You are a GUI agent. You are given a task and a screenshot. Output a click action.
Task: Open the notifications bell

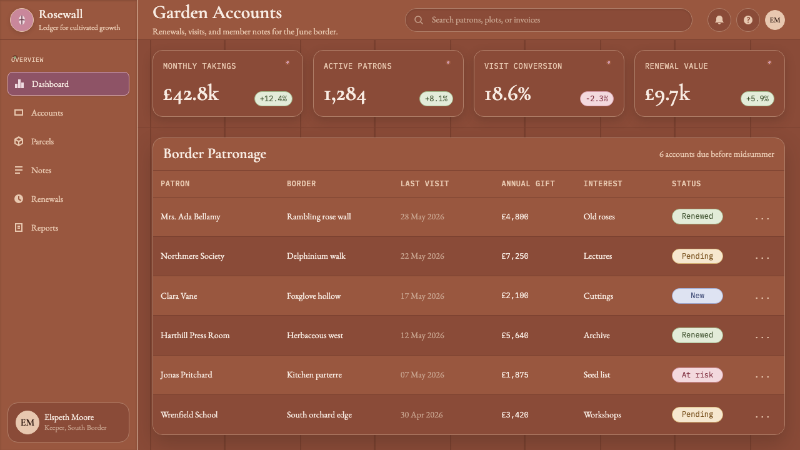(719, 20)
